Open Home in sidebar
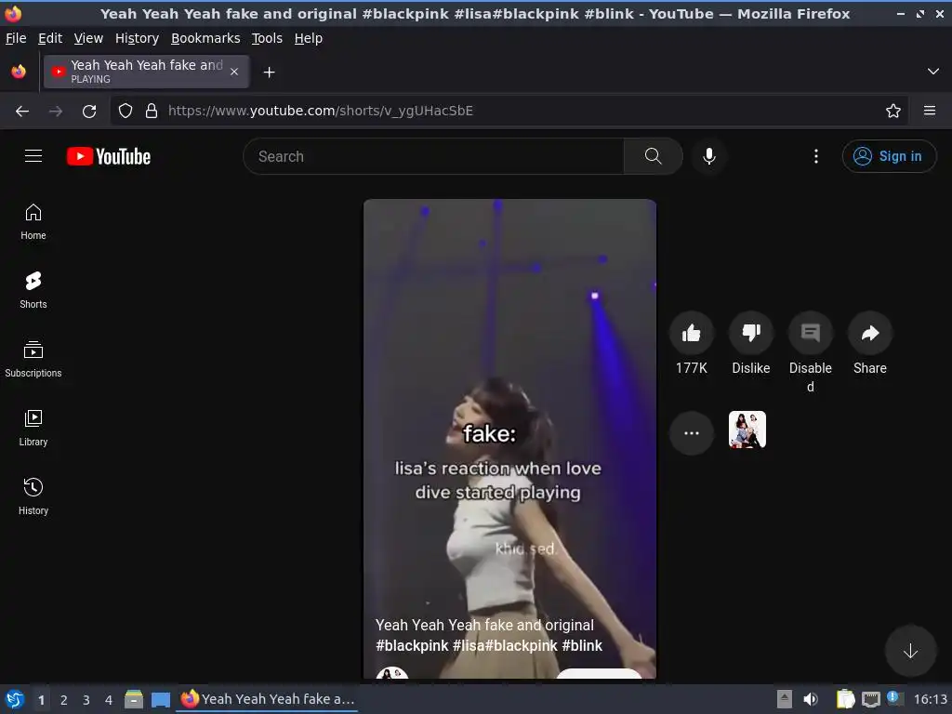This screenshot has height=714, width=952. pos(33,221)
